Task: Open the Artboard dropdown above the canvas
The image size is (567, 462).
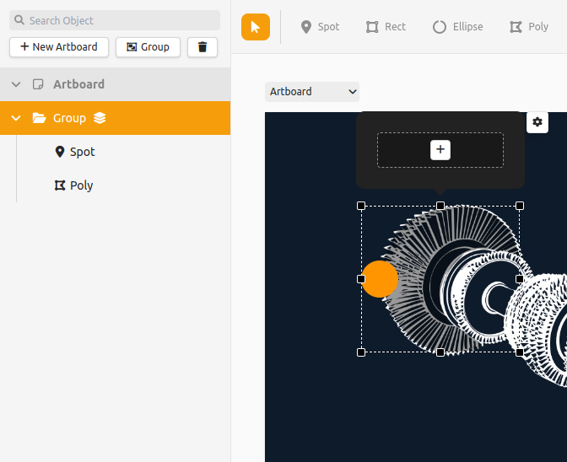Action: pos(312,92)
